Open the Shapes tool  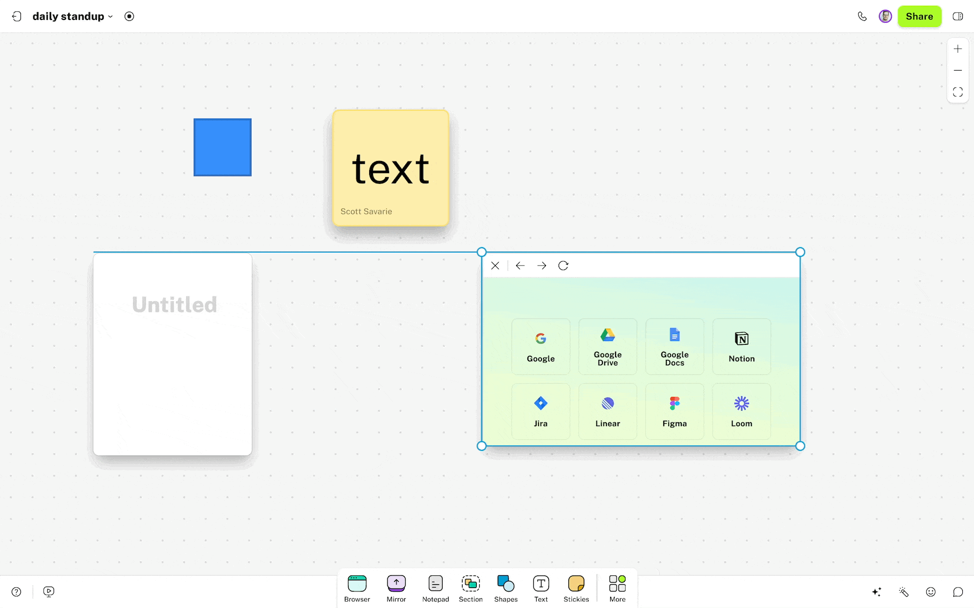click(x=506, y=588)
